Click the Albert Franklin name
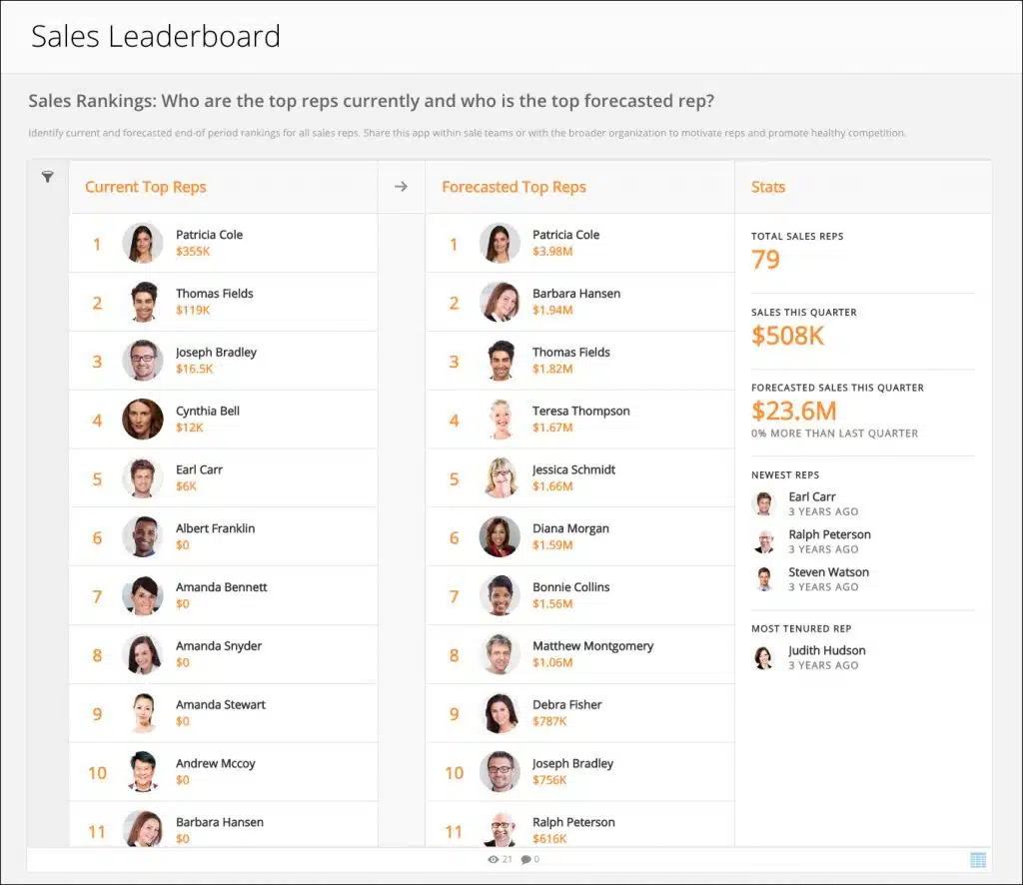Viewport: 1023px width, 885px height. coord(216,528)
